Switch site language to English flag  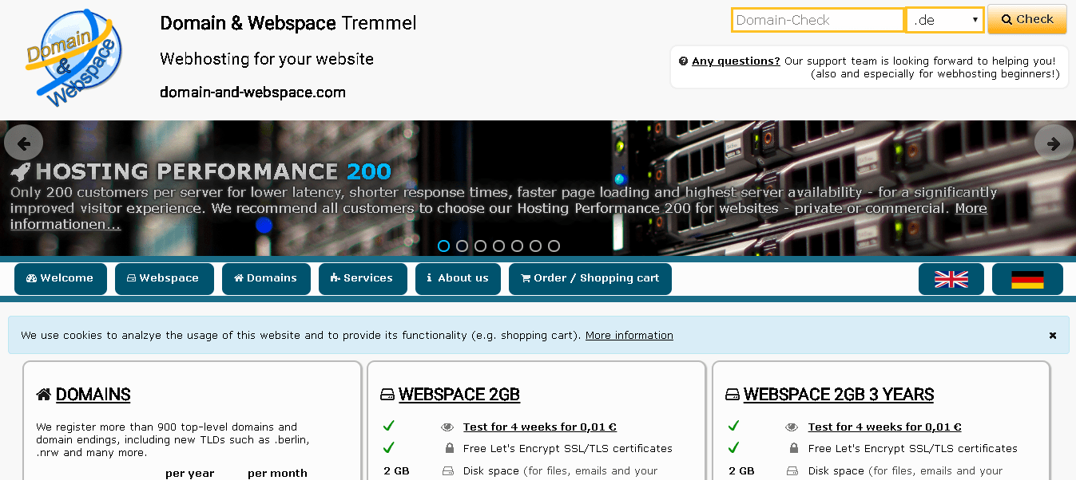click(x=951, y=279)
